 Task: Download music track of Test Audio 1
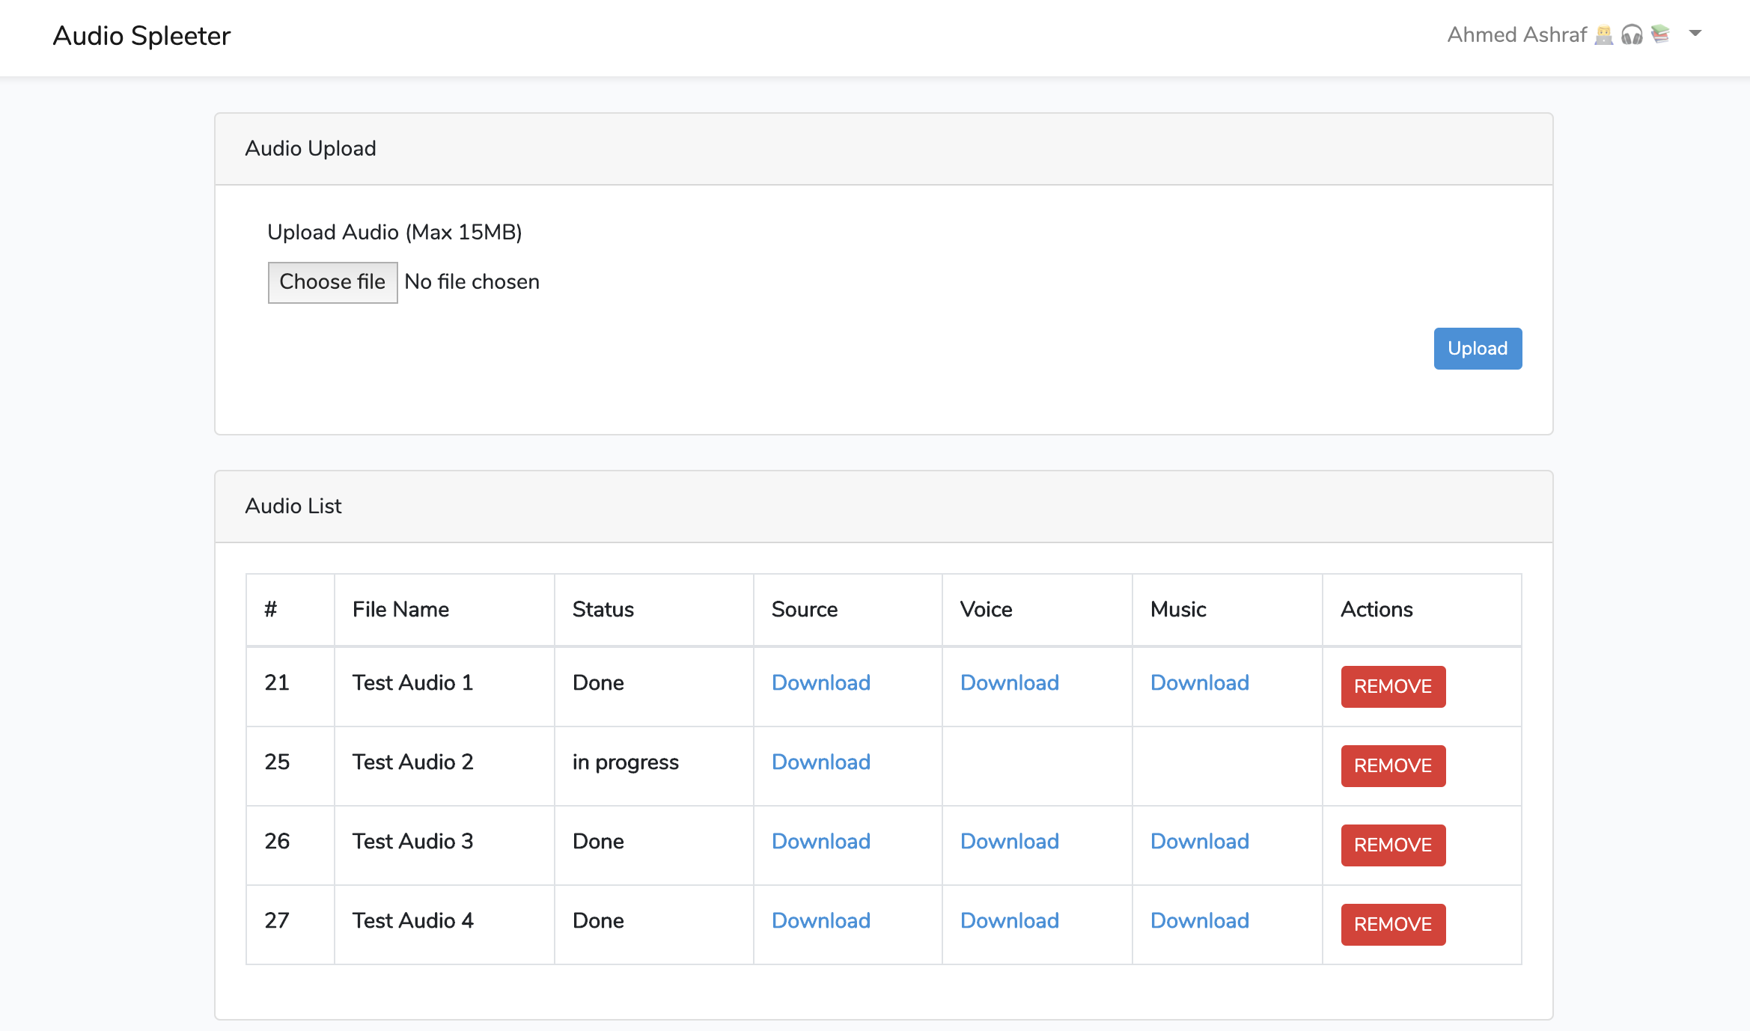[x=1199, y=682]
